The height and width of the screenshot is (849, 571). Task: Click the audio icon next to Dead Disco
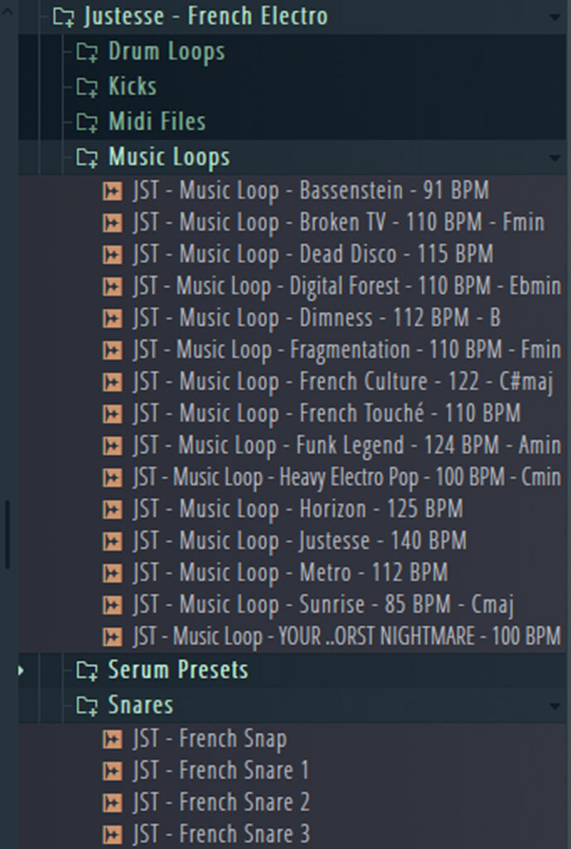click(111, 255)
